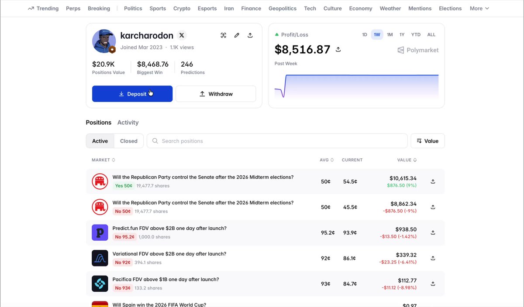Click the $8,468.76 Biggest Win value
The image size is (524, 307).
click(153, 64)
